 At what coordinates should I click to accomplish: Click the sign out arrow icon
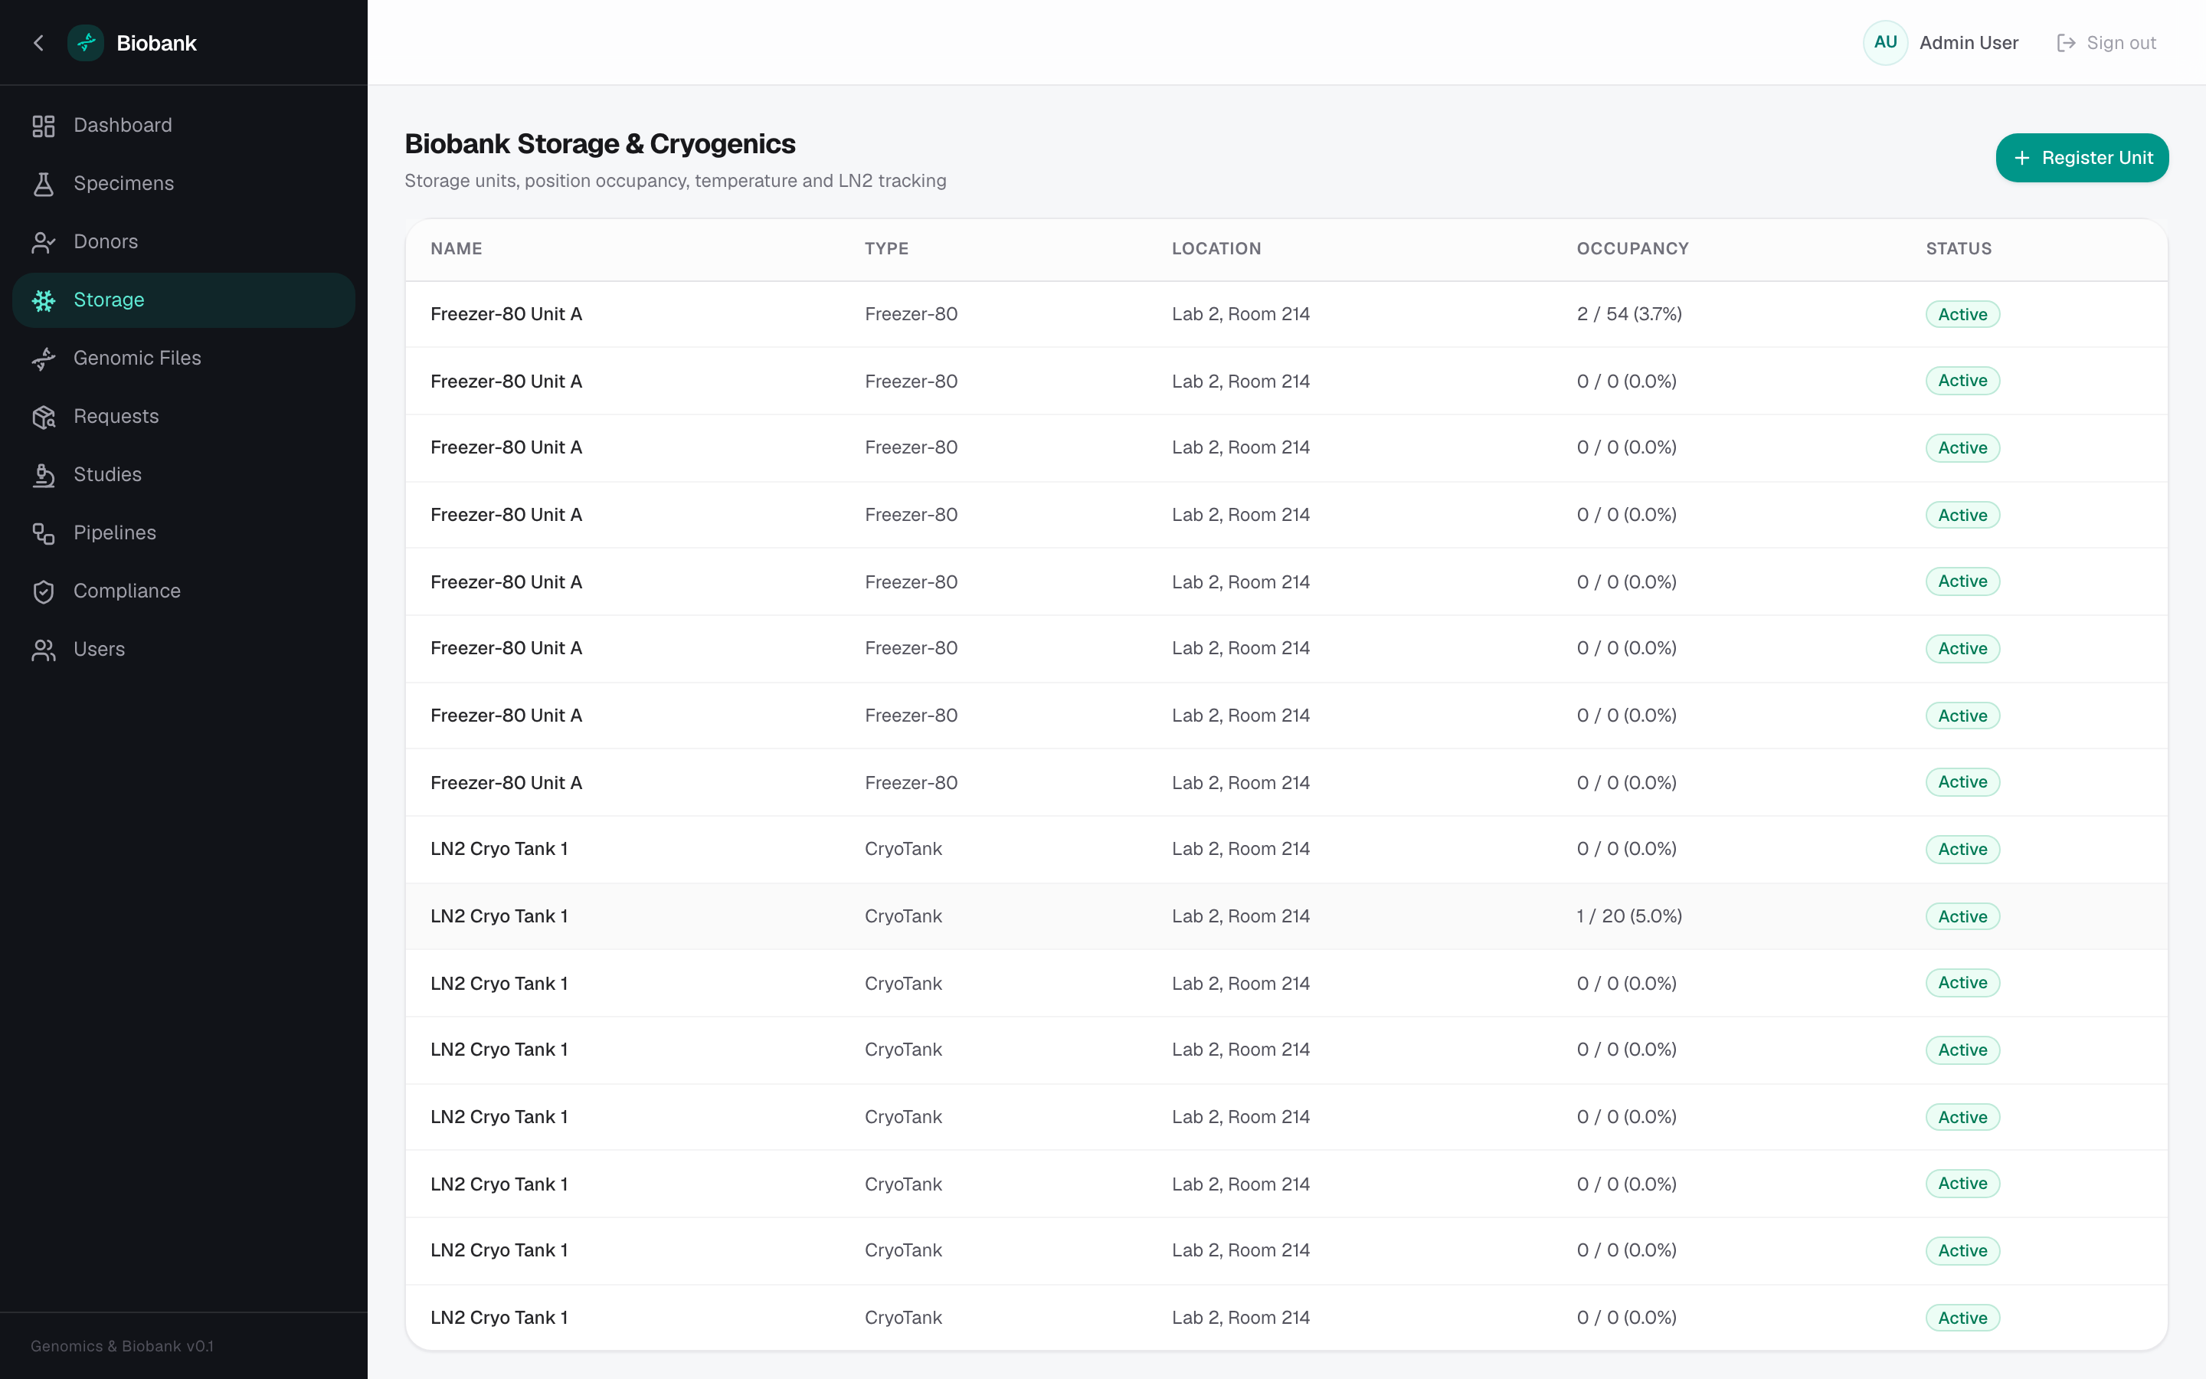point(2066,43)
